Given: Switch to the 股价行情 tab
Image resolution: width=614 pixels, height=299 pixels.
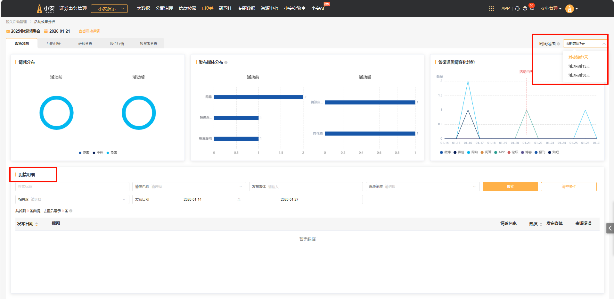Looking at the screenshot, I should 117,44.
